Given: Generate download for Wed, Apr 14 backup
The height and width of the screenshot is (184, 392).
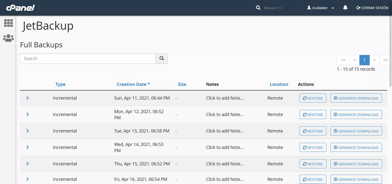Looking at the screenshot, I should [x=356, y=148].
